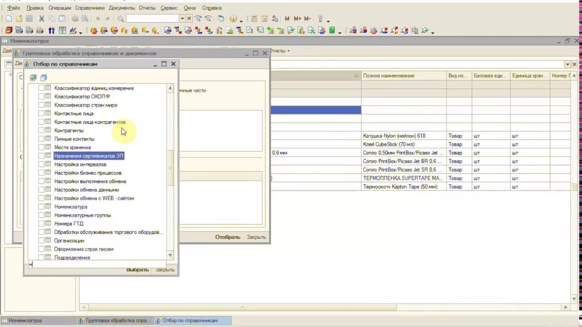
Task: Check the Номенклатура checkbox in list
Action: point(41,207)
